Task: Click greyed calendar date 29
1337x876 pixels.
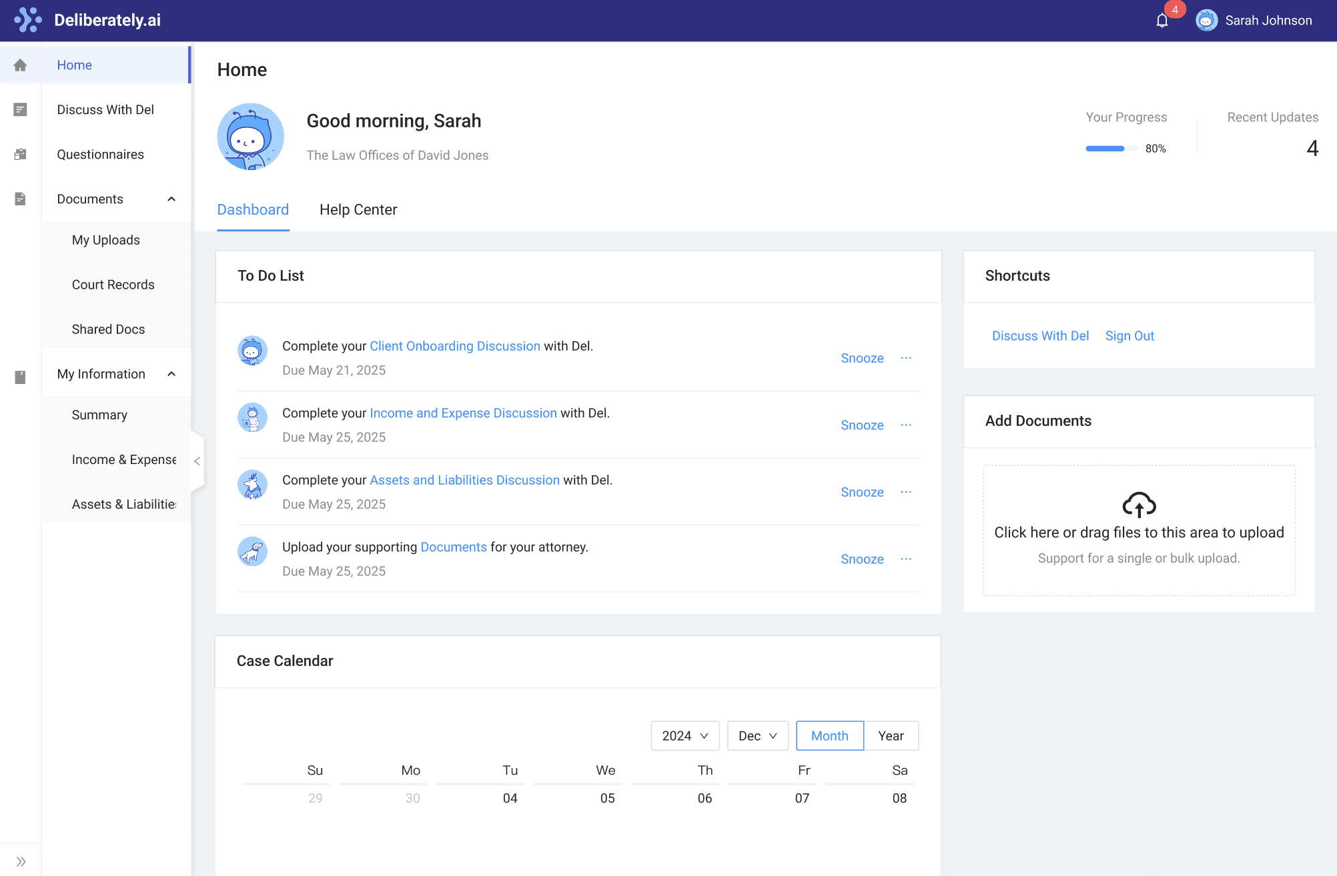Action: (315, 798)
